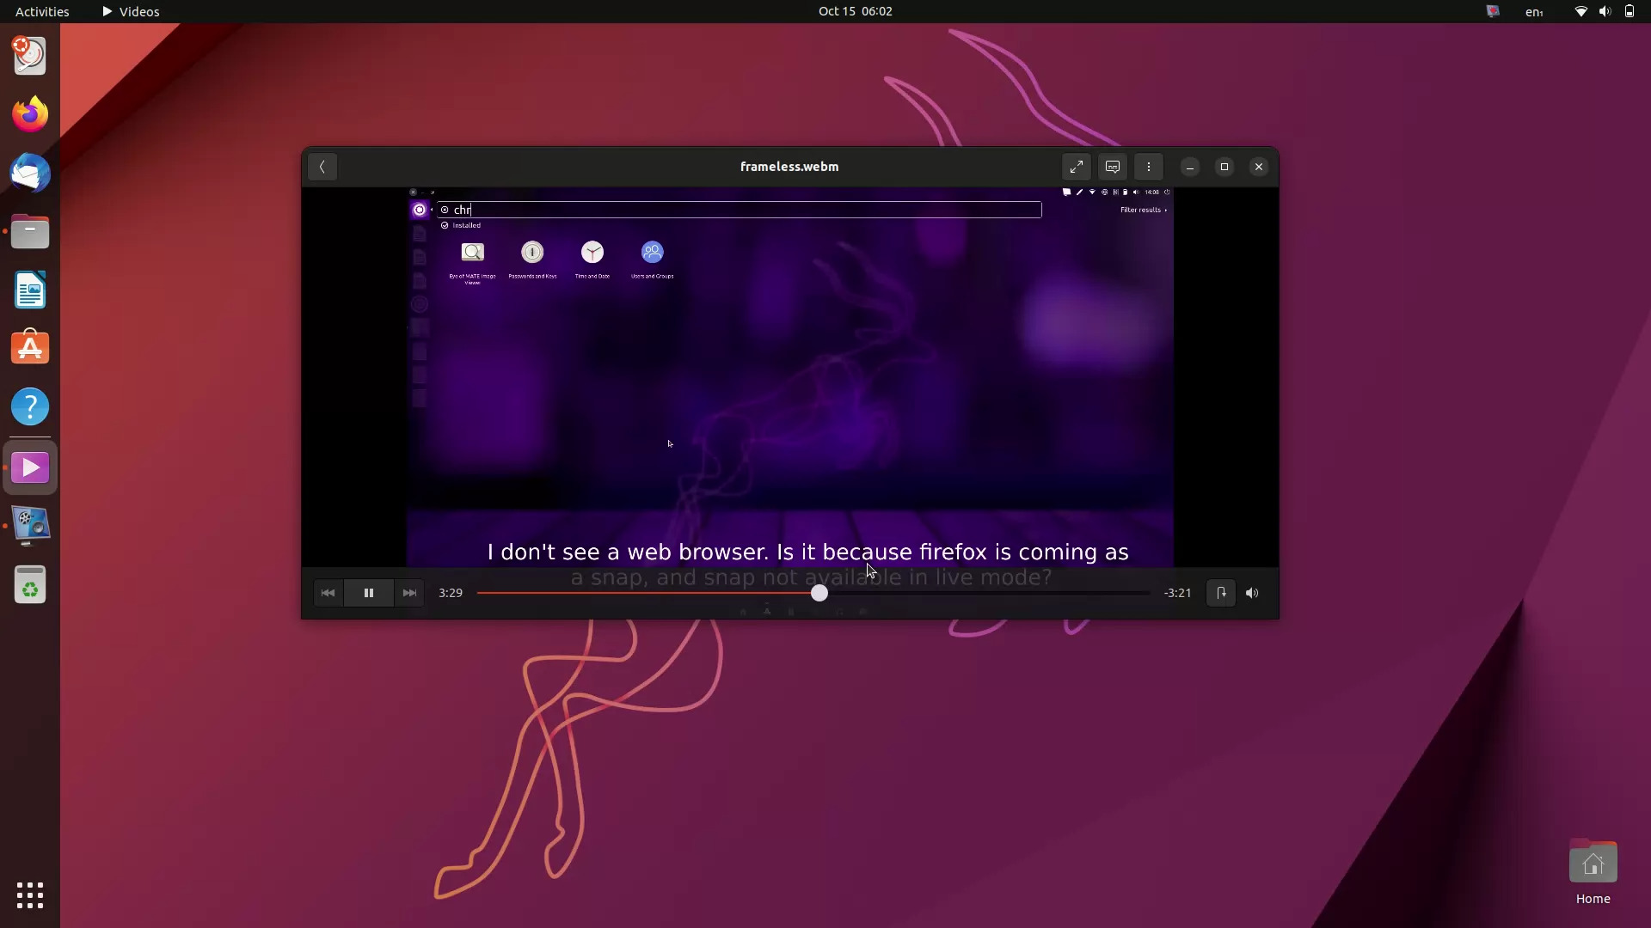Open the three-dot menu in Videos player
This screenshot has width=1651, height=928.
tap(1149, 167)
